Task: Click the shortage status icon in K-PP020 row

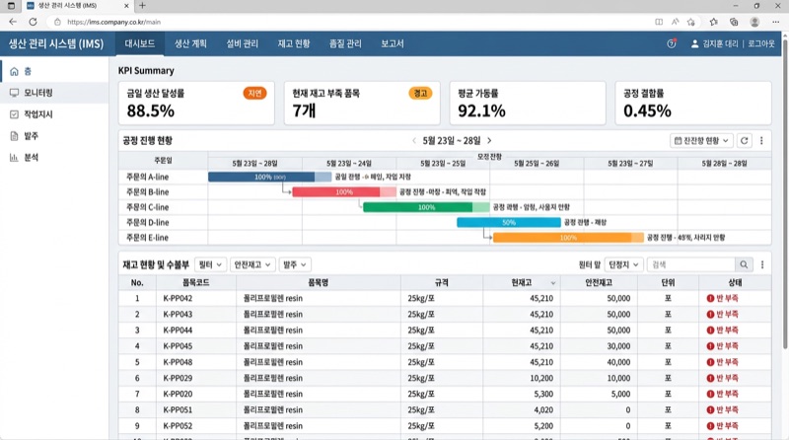Action: point(710,394)
